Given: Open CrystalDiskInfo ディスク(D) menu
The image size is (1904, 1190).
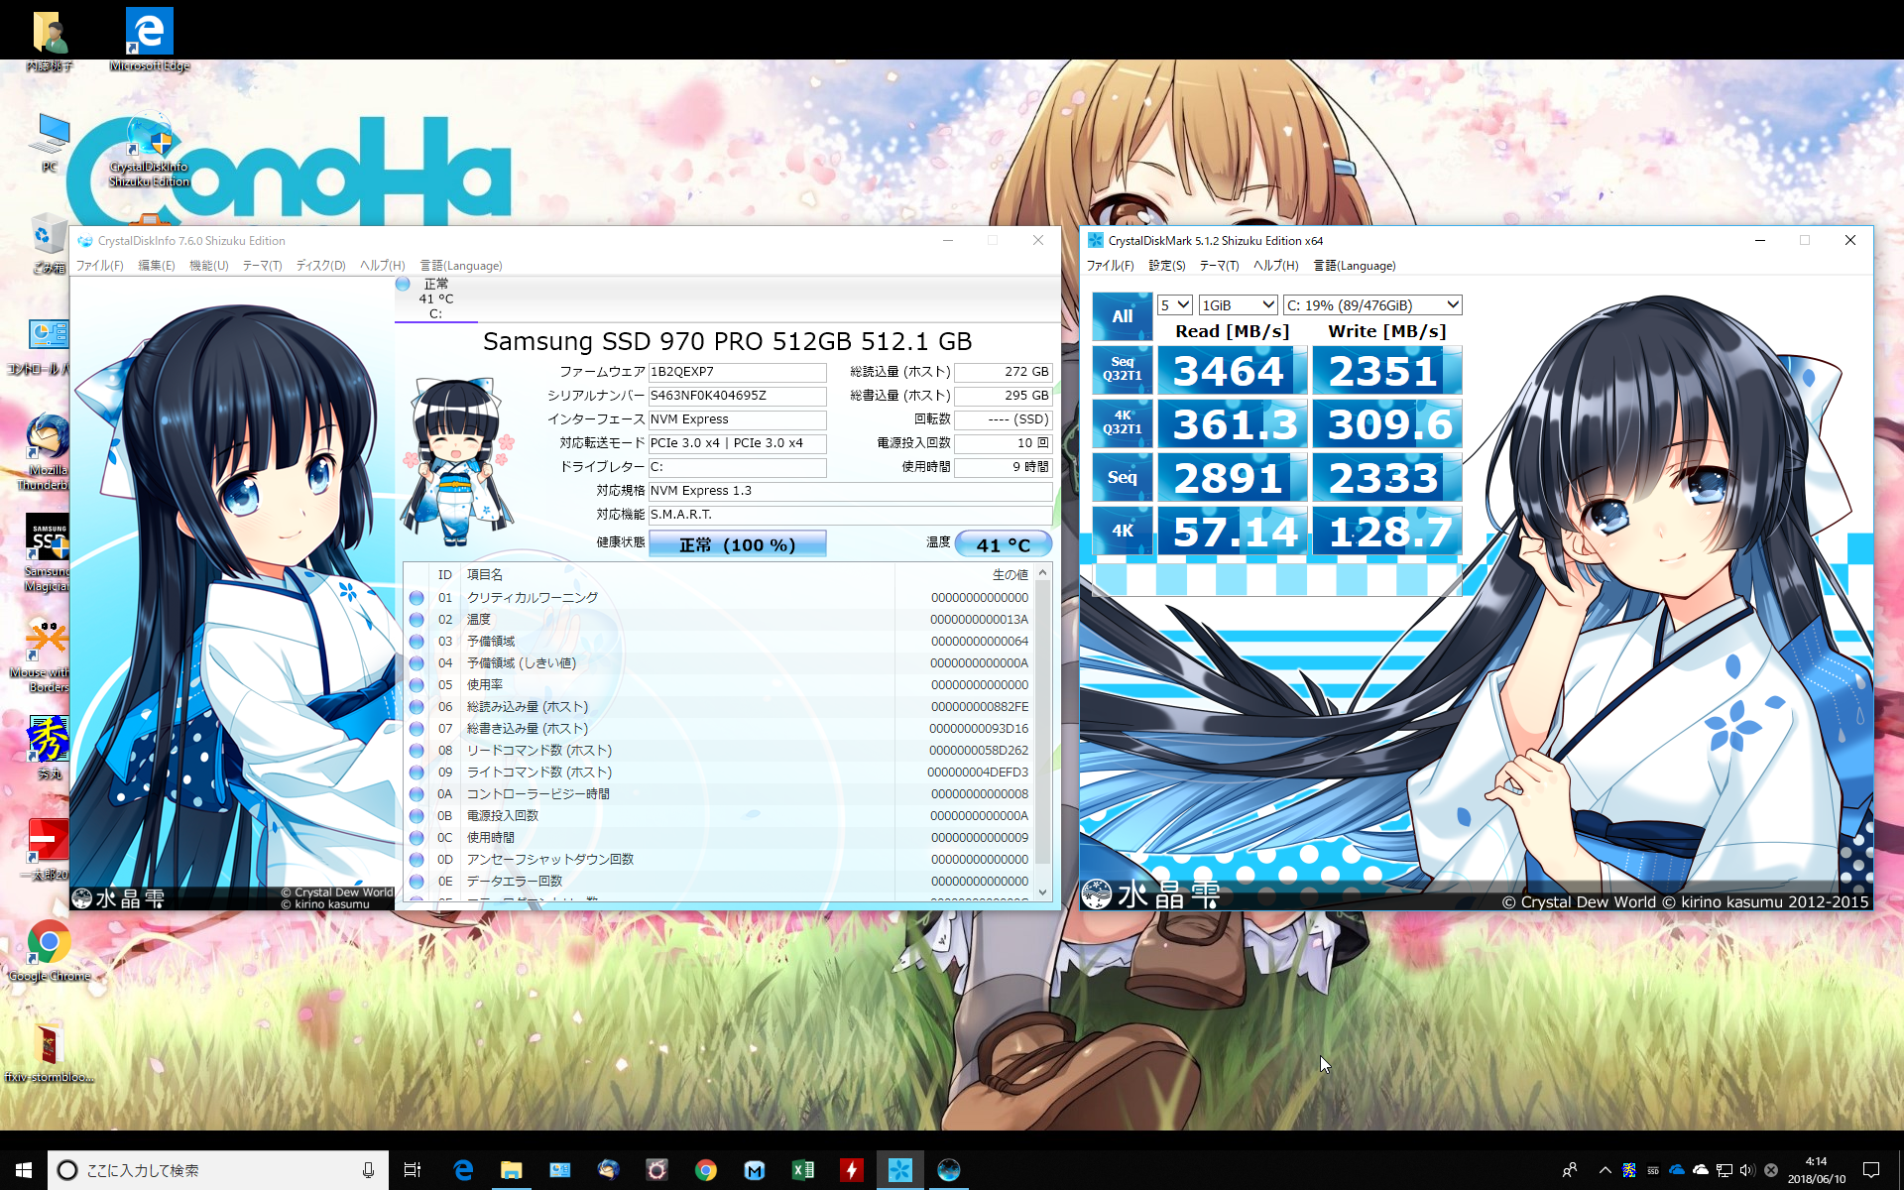Looking at the screenshot, I should pos(320,266).
